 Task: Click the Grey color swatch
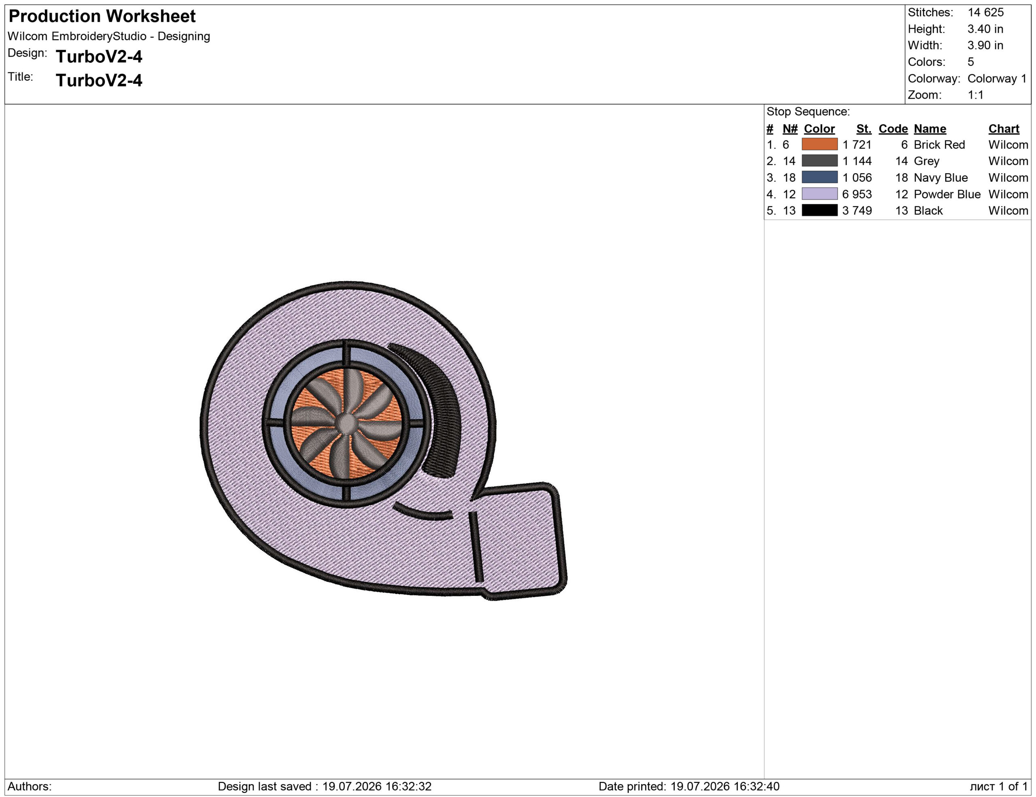819,161
